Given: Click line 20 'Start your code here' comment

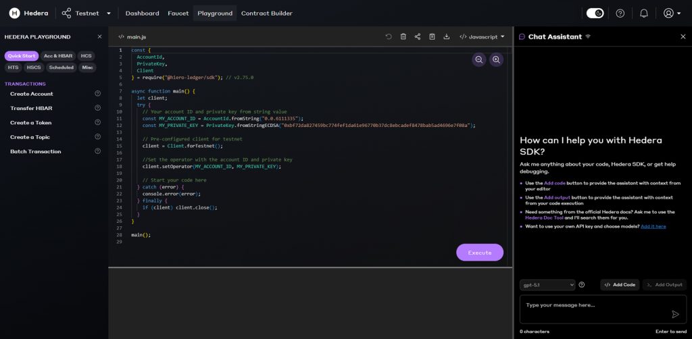Looking at the screenshot, I should coord(174,180).
